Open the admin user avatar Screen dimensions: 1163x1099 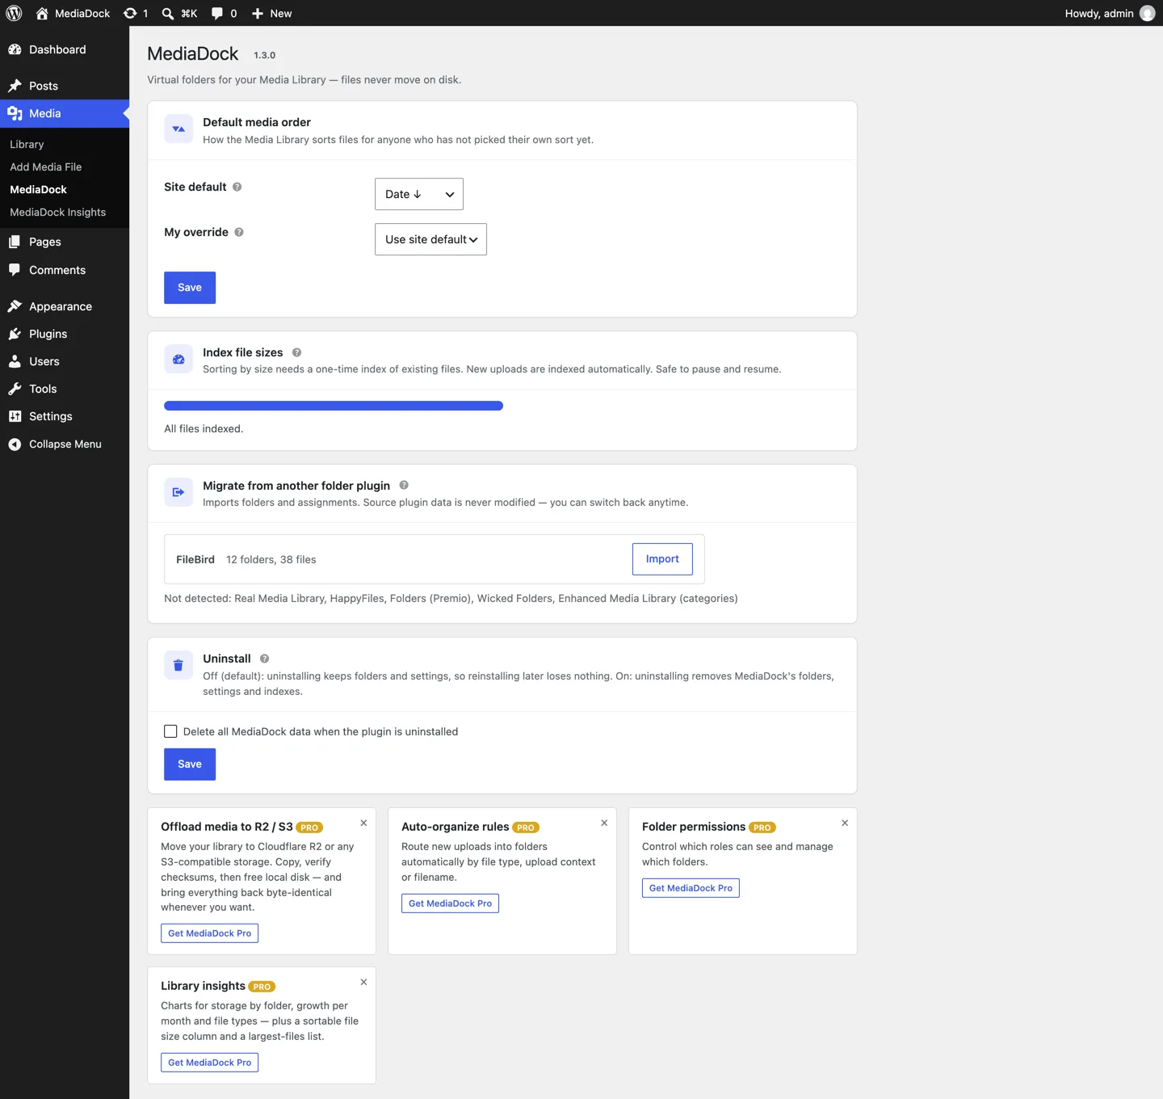click(x=1147, y=13)
